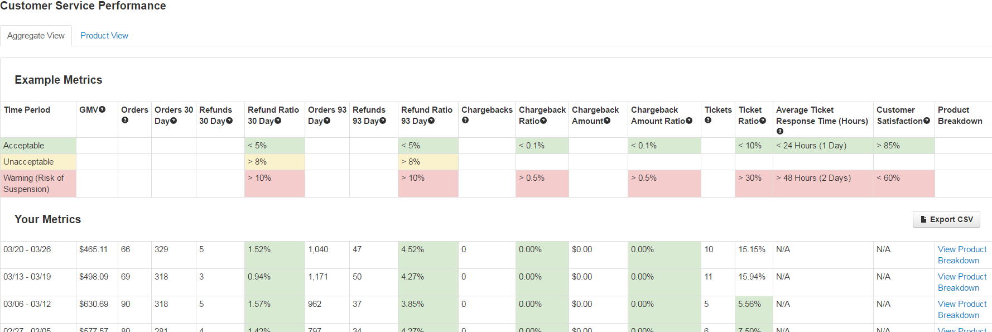Click help icon beside Orders 93 Day
This screenshot has width=992, height=332.
[327, 121]
